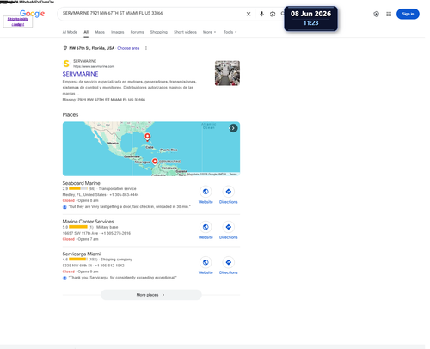
Task: Click reviewer avatar on Seaboard Marine review
Action: pyautogui.click(x=64, y=207)
